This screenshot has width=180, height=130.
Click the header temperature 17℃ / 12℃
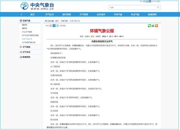click(x=156, y=1)
